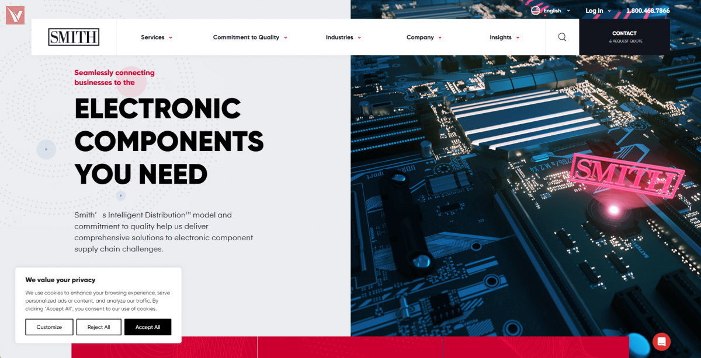Click the SMITH logo in the navbar
Image resolution: width=701 pixels, height=358 pixels.
pos(74,37)
